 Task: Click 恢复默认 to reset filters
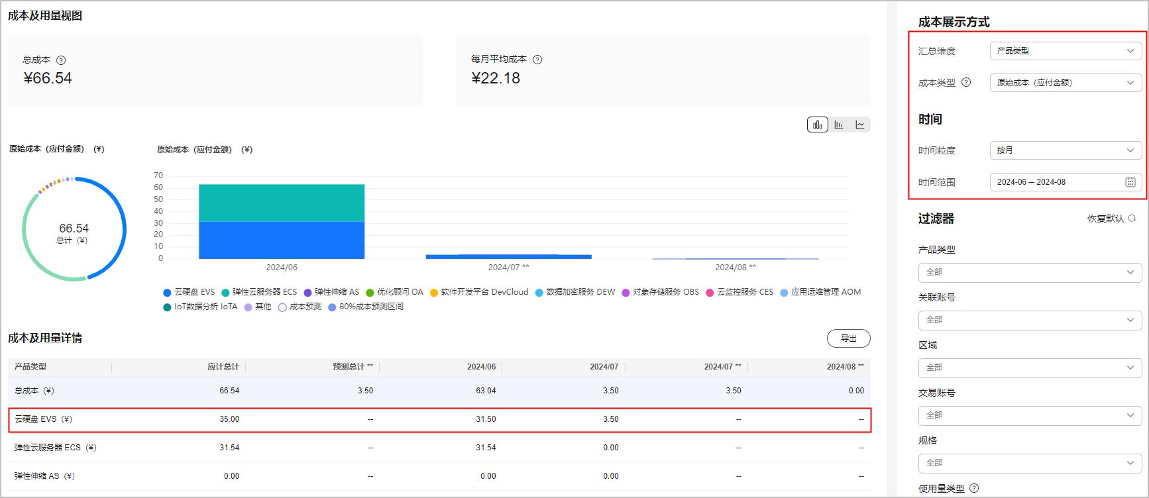pos(1105,219)
